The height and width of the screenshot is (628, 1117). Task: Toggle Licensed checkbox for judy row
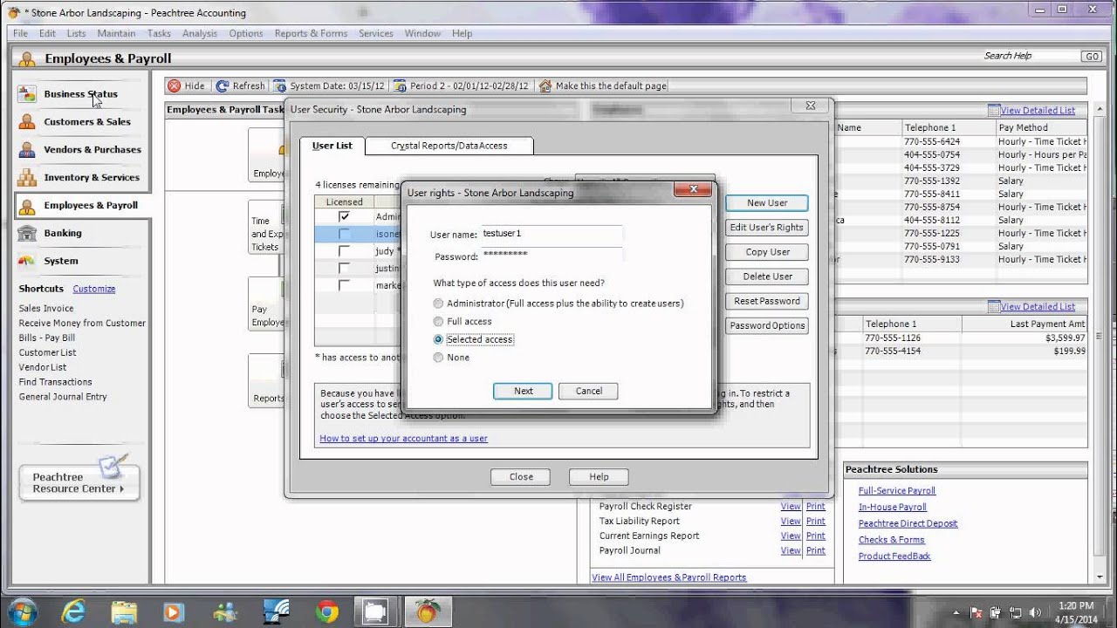344,251
